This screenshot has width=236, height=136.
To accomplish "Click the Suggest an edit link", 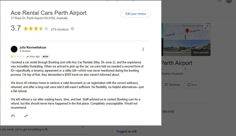I will pos(127,131).
